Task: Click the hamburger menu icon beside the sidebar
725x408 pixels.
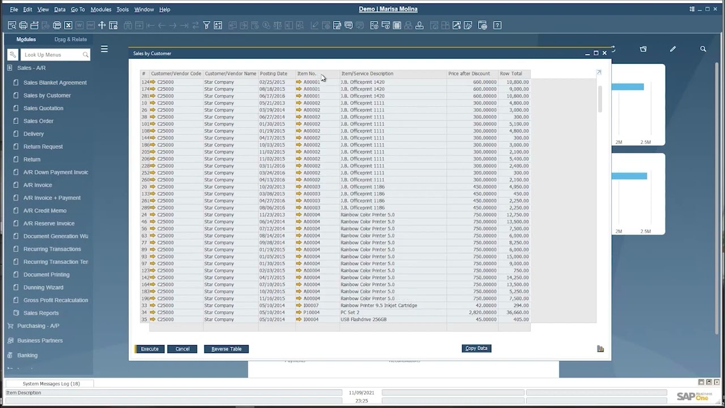Action: click(x=104, y=49)
